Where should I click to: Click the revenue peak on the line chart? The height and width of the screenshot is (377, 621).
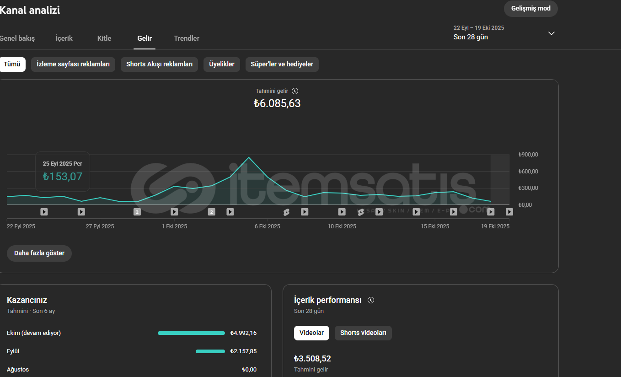coord(249,157)
